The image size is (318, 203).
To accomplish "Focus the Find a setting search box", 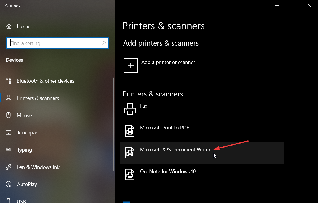I will (x=57, y=43).
